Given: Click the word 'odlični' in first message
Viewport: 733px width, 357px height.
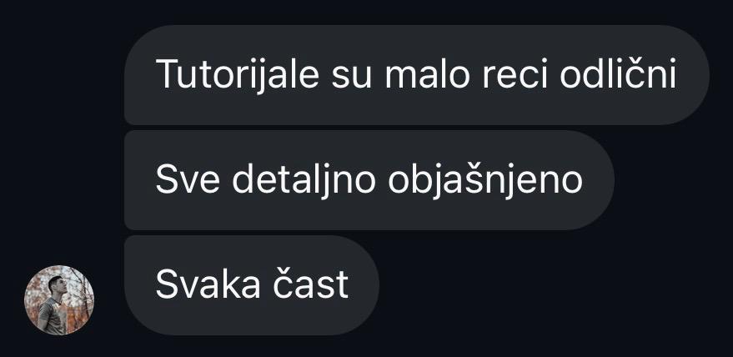Looking at the screenshot, I should (618, 73).
